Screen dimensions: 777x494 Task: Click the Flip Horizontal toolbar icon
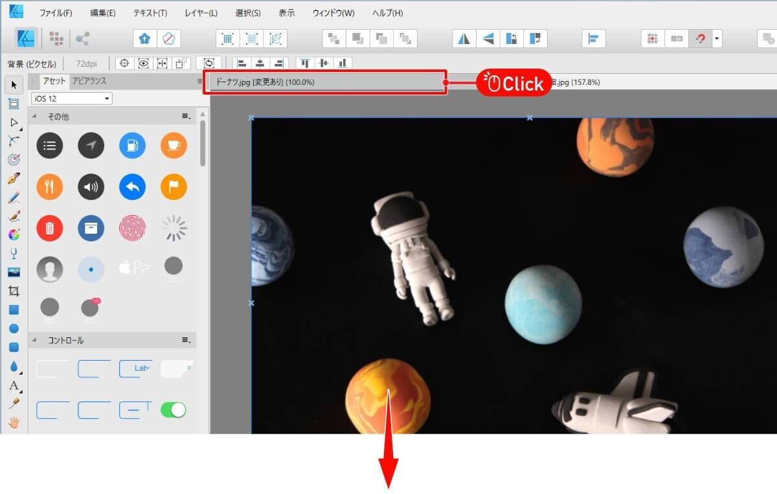pyautogui.click(x=464, y=39)
